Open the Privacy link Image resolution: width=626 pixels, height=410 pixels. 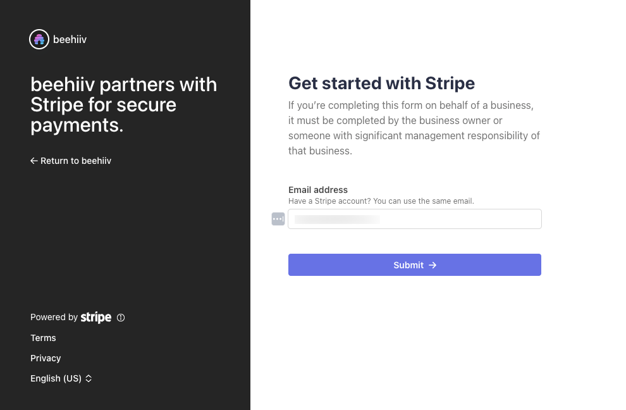click(46, 358)
